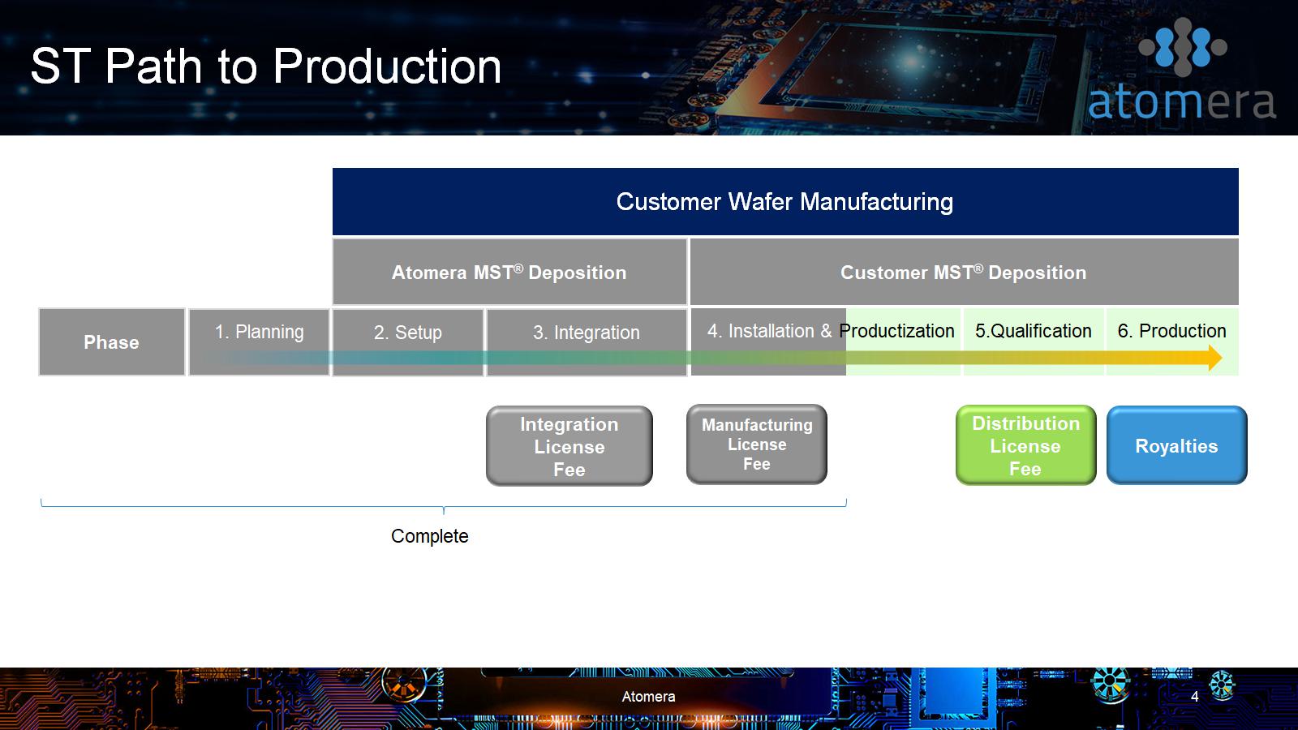This screenshot has width=1298, height=730.
Task: Click the Atomera footer text
Action: (x=648, y=697)
